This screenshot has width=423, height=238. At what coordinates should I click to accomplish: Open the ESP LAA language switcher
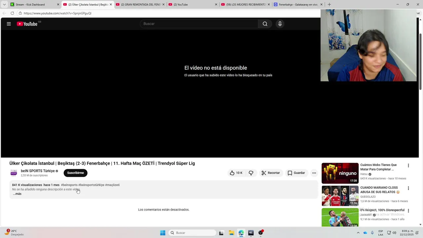(381, 233)
